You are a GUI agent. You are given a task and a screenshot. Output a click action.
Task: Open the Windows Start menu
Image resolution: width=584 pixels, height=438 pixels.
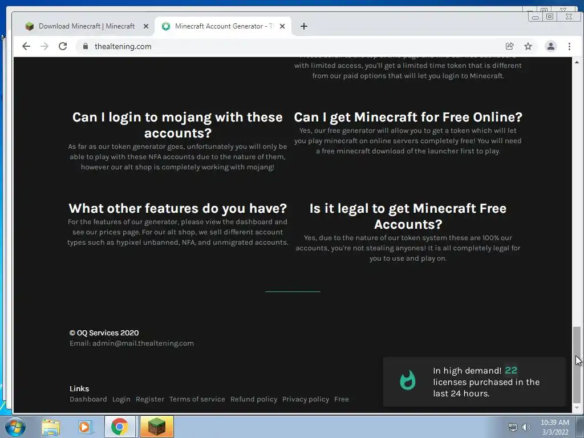15,427
